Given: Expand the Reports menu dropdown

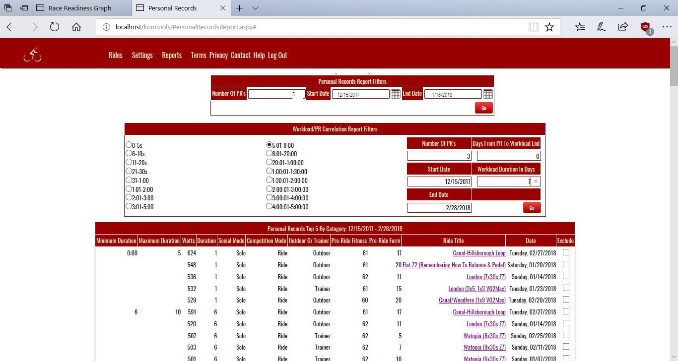Looking at the screenshot, I should [x=175, y=56].
